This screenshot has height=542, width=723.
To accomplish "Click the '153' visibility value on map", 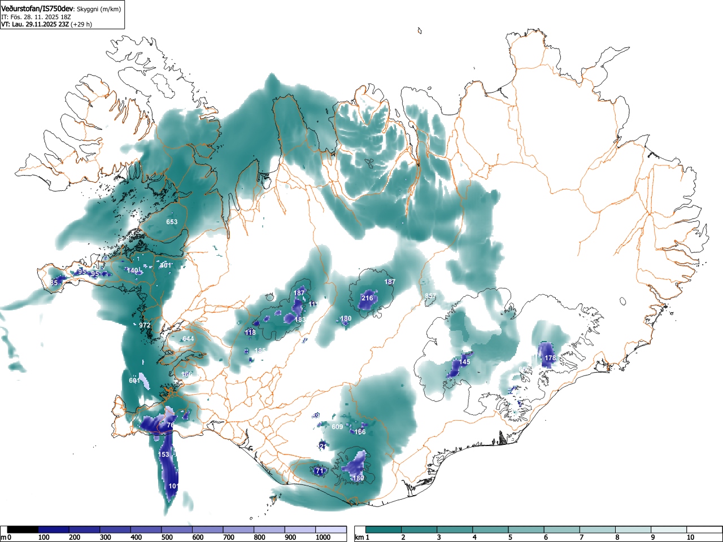I will (163, 454).
